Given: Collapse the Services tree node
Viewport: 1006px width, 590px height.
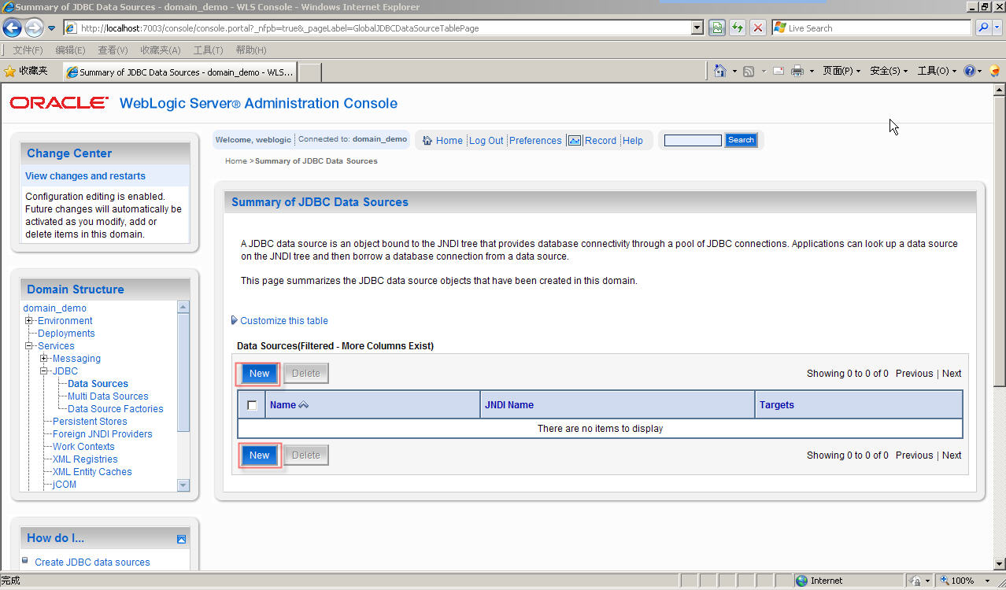Looking at the screenshot, I should point(29,346).
